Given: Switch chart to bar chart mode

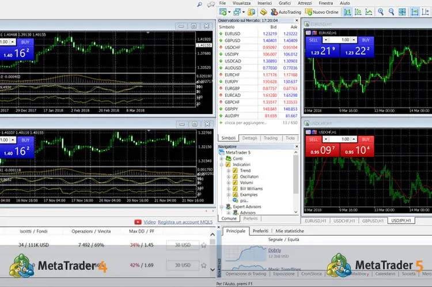Looking at the screenshot, I should pyautogui.click(x=347, y=12).
